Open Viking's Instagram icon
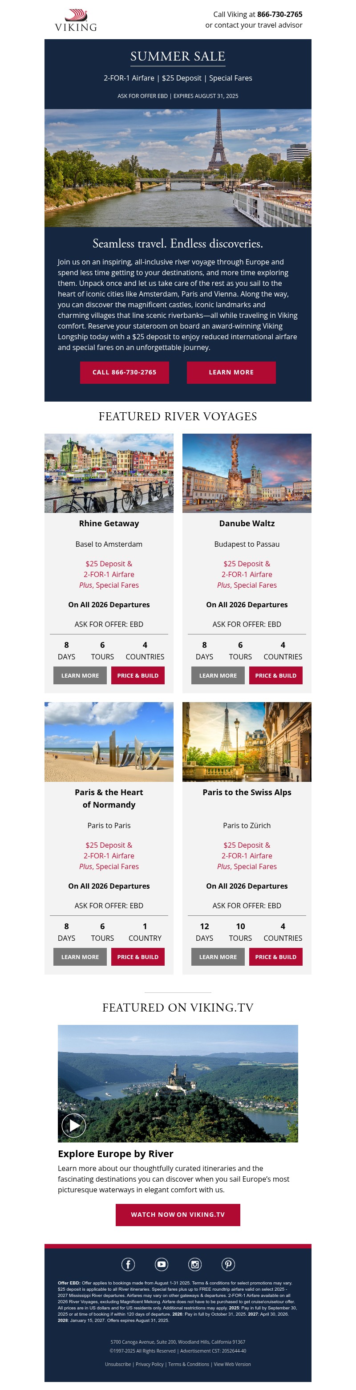 coord(195,1264)
